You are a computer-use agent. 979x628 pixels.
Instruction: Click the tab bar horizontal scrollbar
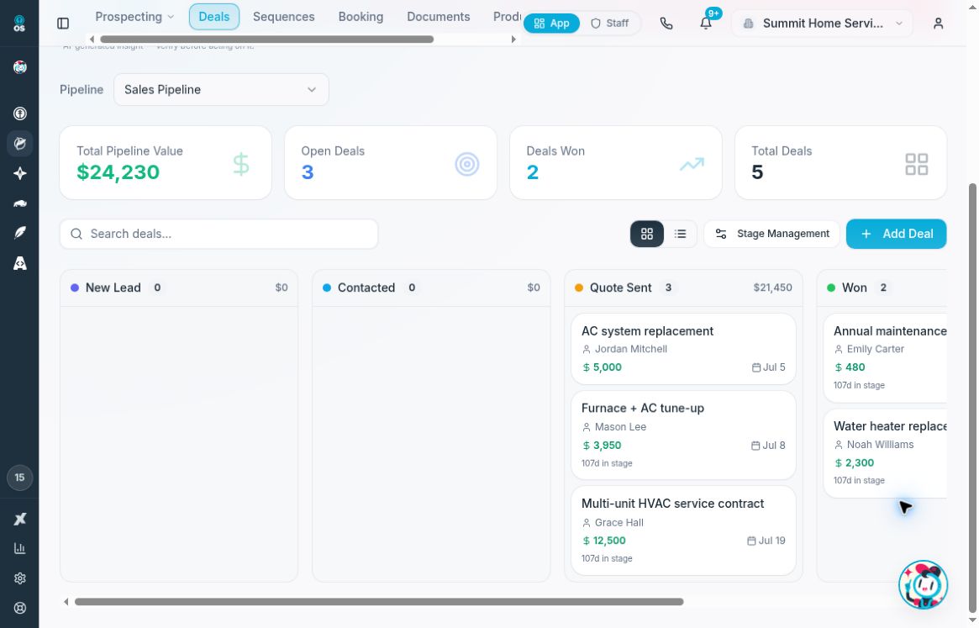point(266,40)
